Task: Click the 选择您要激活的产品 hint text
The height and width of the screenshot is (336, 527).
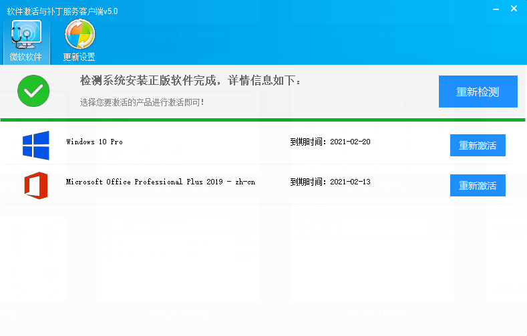Action: pos(142,102)
